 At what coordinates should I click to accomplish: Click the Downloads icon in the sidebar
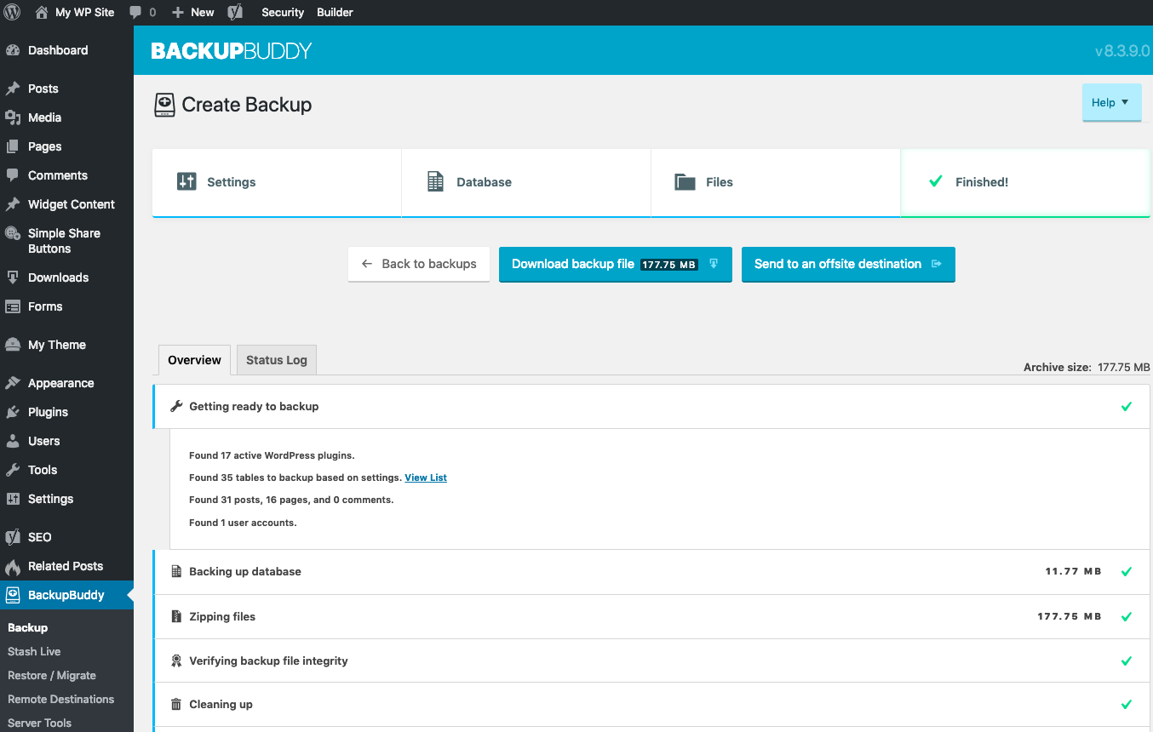13,277
